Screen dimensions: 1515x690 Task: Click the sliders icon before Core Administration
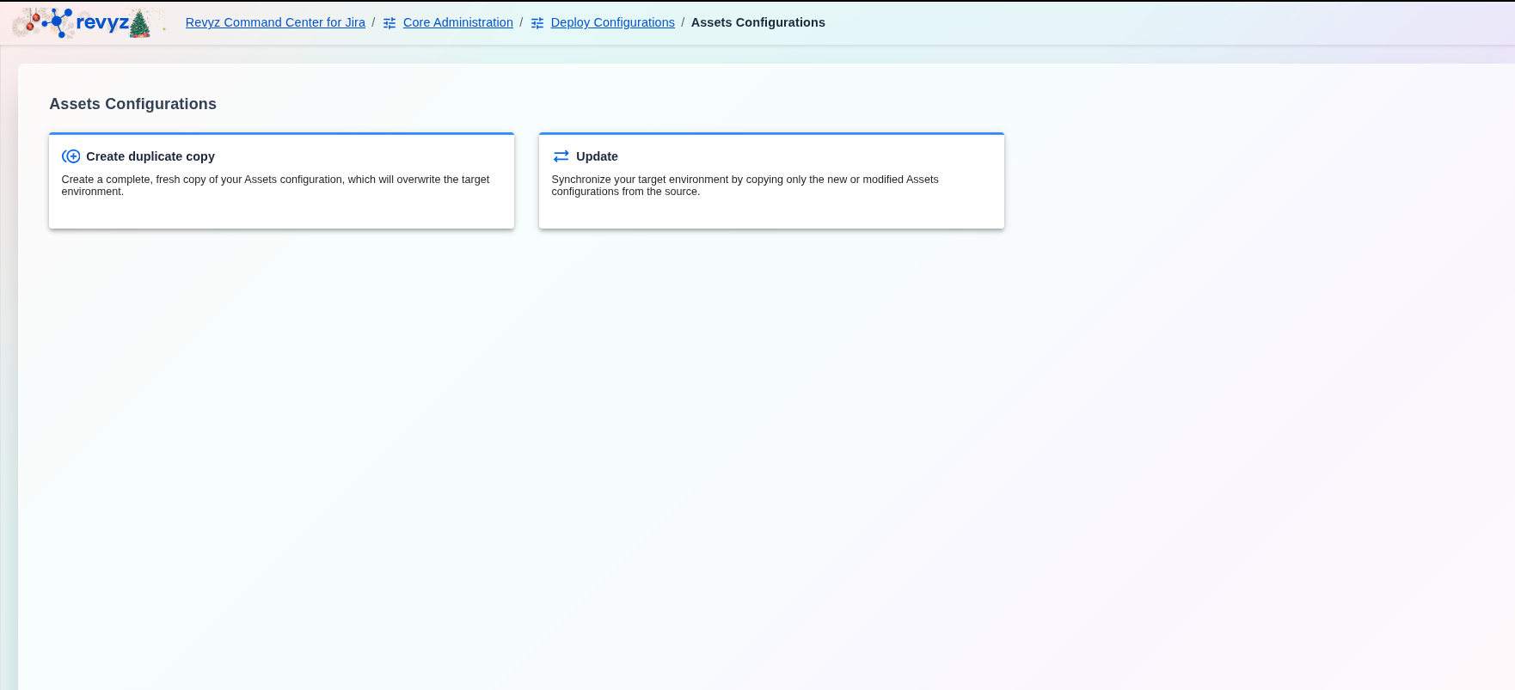coord(389,23)
